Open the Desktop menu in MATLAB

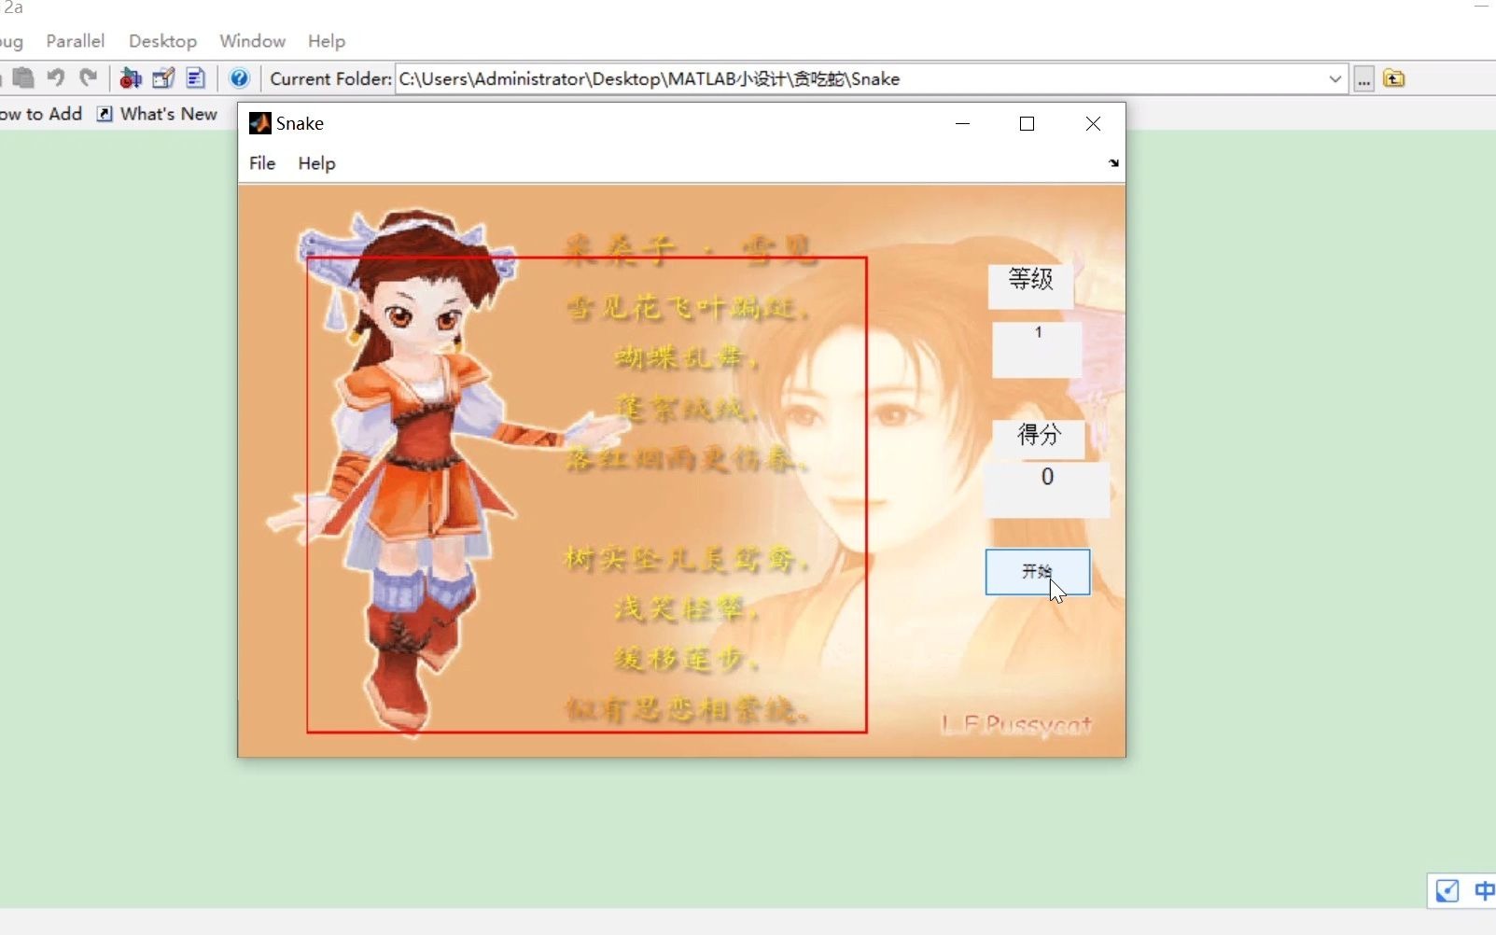point(161,41)
